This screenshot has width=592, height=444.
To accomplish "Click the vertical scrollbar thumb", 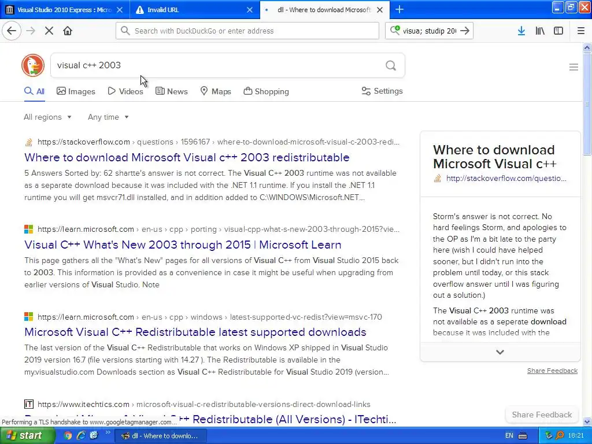I will [587, 104].
